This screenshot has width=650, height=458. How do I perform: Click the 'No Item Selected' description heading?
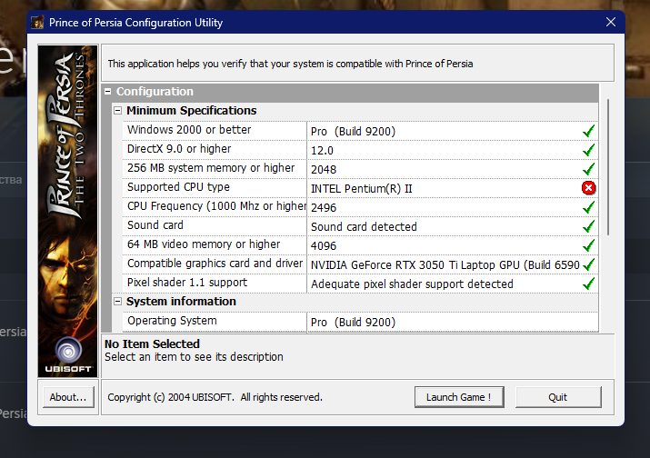coord(152,344)
